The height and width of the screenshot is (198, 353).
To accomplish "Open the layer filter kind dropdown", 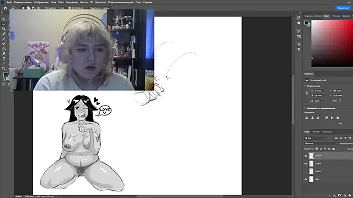I will pyautogui.click(x=315, y=138).
